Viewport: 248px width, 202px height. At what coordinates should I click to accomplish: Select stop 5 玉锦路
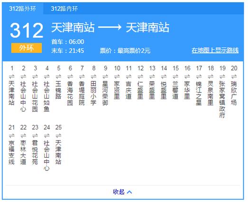pos(58,90)
